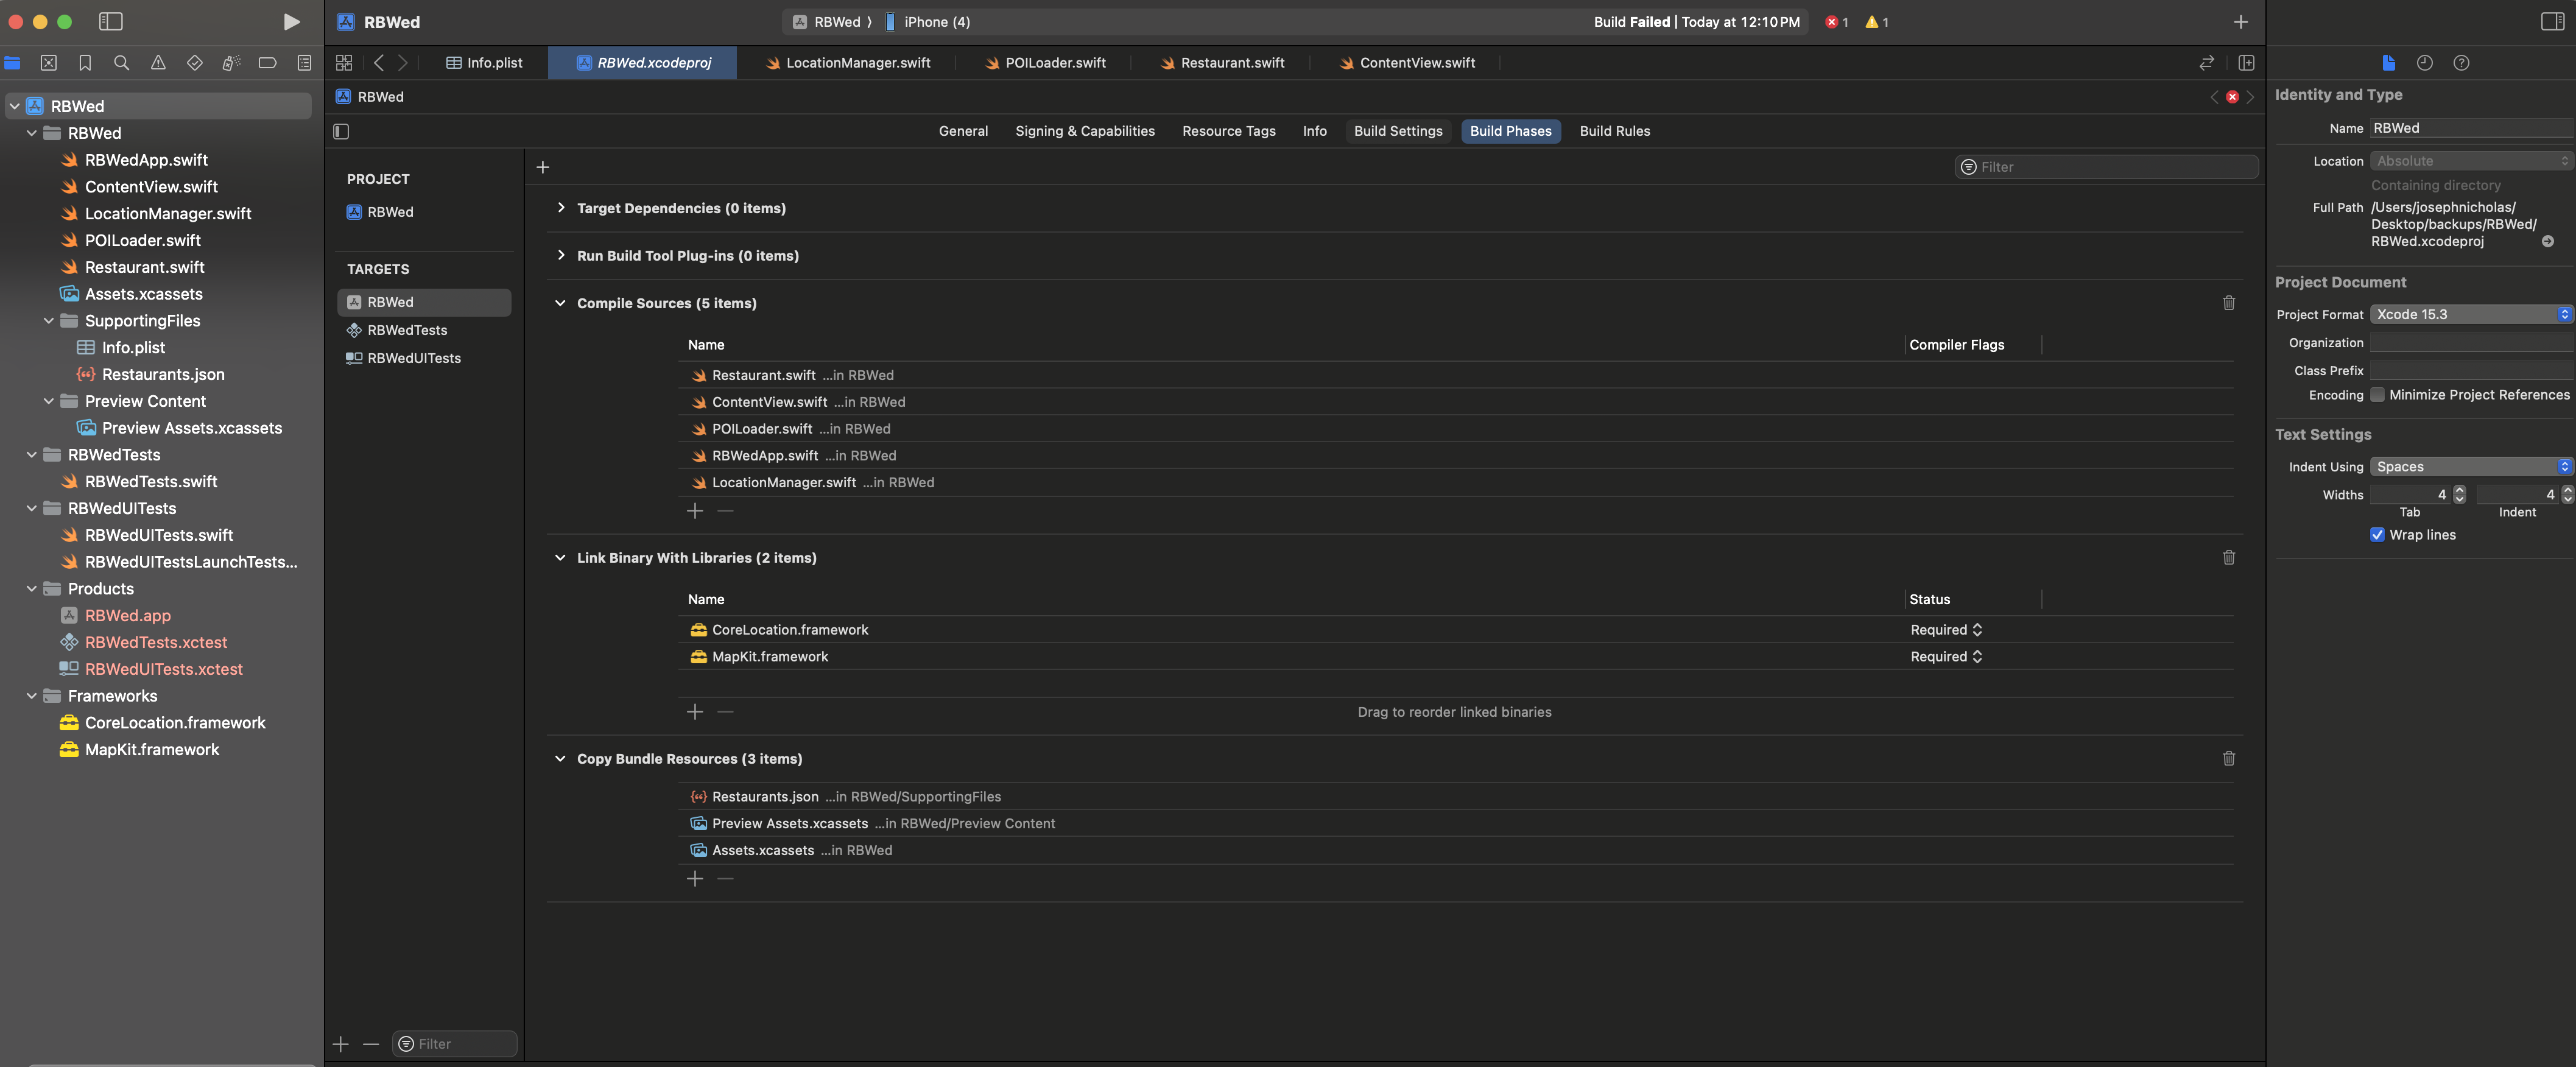Toggle the right inspector panel
The width and height of the screenshot is (2576, 1067).
[x=2552, y=22]
